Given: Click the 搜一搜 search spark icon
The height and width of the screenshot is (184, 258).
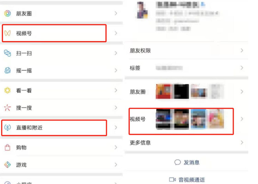Looking at the screenshot, I should 7,108.
